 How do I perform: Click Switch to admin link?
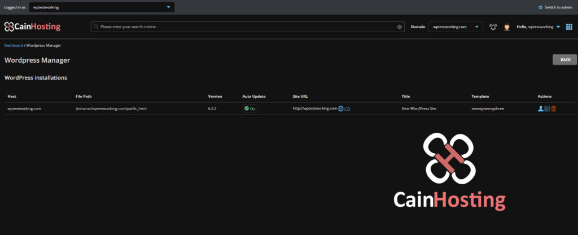[x=558, y=7]
